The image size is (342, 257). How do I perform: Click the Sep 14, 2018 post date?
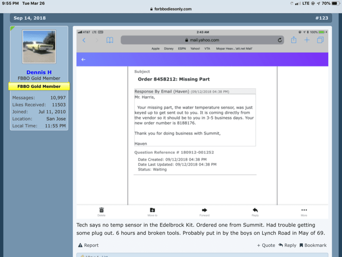pos(29,18)
